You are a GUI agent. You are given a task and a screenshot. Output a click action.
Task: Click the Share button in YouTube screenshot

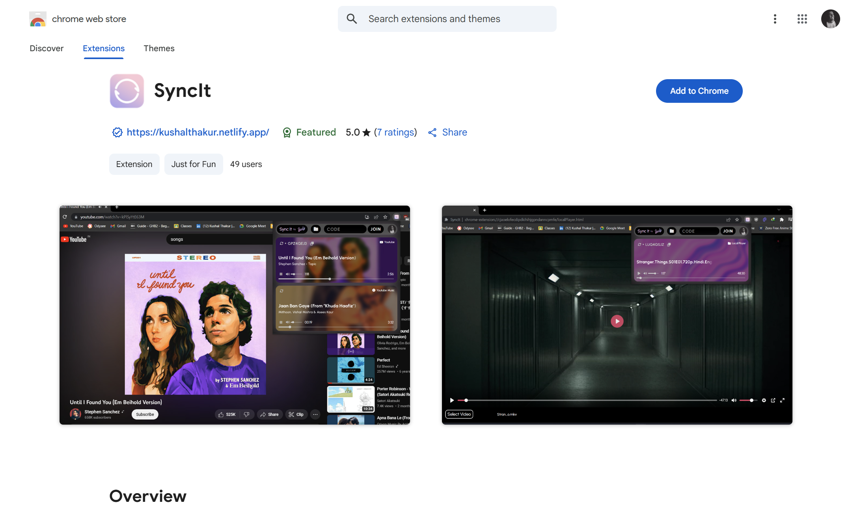[x=270, y=414]
